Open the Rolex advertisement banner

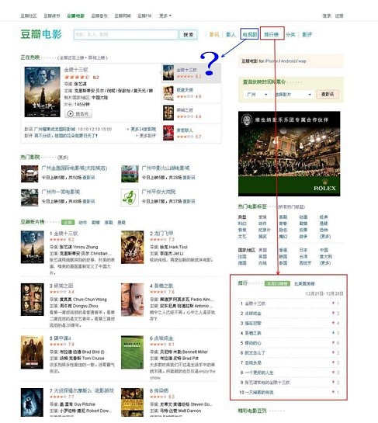click(290, 154)
